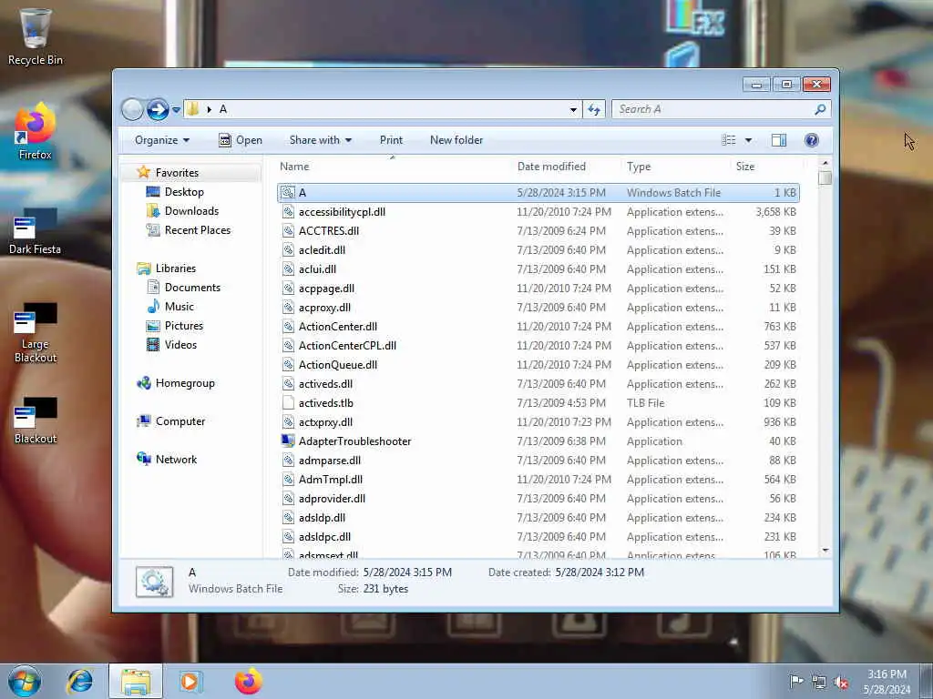Open Windows Media Player from taskbar
The width and height of the screenshot is (933, 699).
pyautogui.click(x=191, y=682)
